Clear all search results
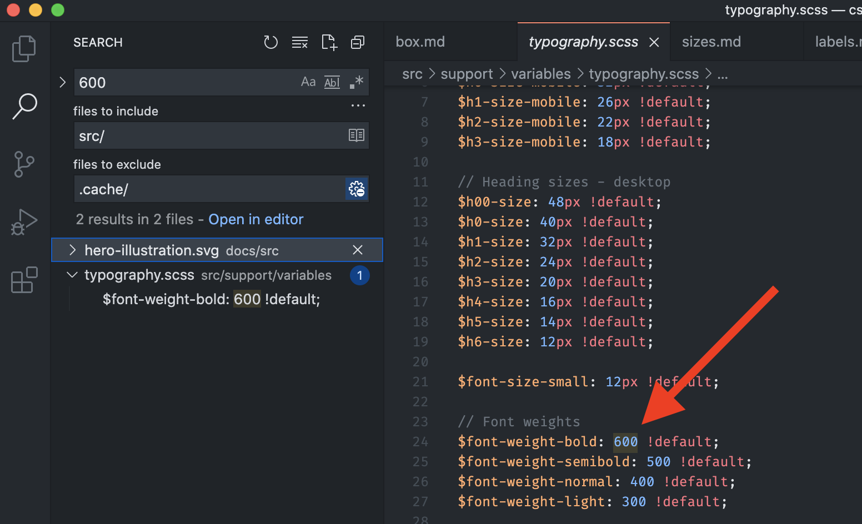The width and height of the screenshot is (862, 524). pos(300,42)
